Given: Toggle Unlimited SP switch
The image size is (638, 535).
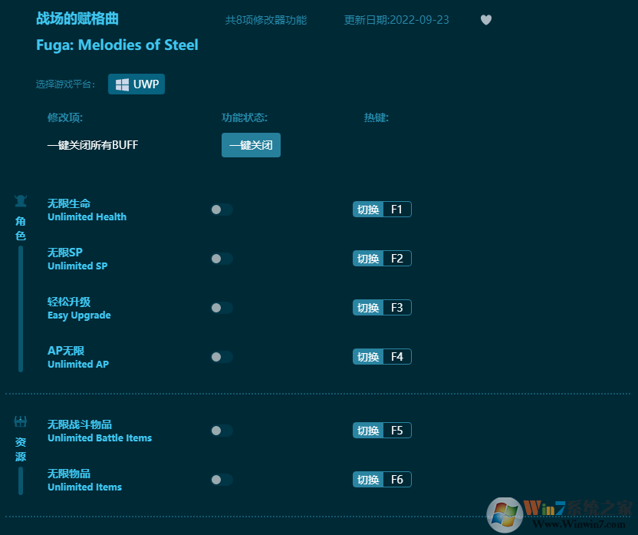Looking at the screenshot, I should (222, 259).
